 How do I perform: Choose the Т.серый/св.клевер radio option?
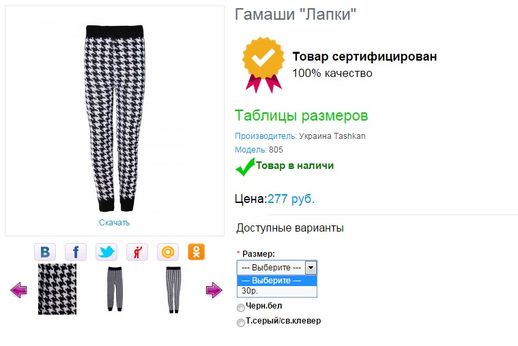241,323
